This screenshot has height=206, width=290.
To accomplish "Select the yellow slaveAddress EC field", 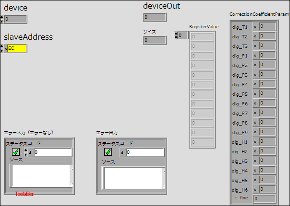I will pos(17,48).
